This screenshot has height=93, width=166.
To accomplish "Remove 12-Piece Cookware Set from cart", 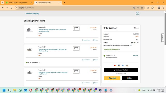I will click(x=95, y=83).
